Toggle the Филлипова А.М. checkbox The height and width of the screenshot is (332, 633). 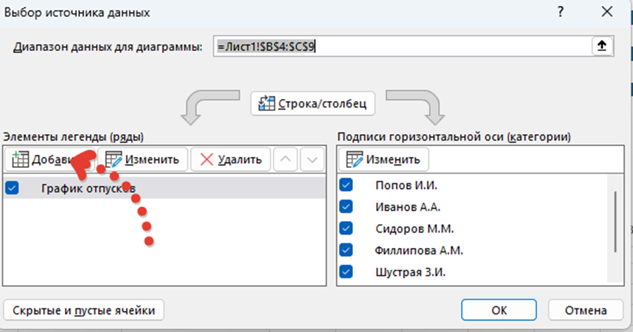(x=345, y=250)
